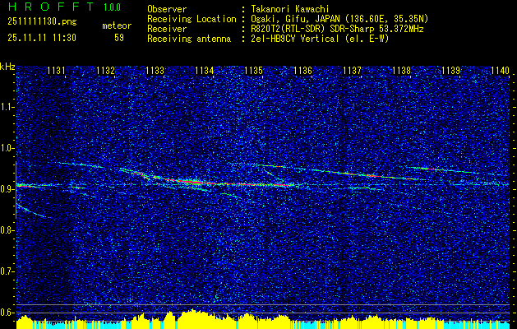Click the 1139 time marker

pos(451,70)
